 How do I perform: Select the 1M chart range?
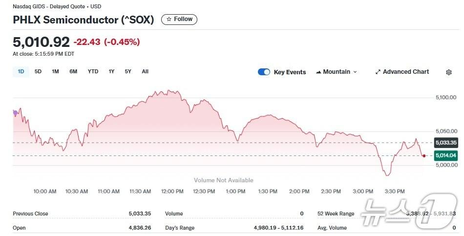point(56,72)
